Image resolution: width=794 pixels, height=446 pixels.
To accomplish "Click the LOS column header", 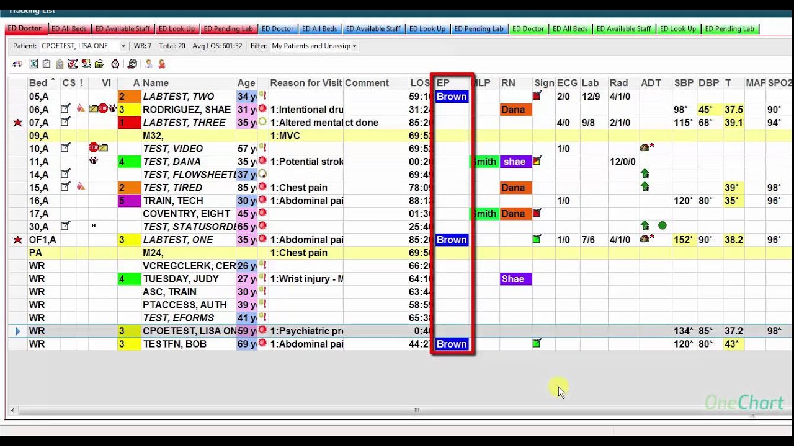I will 421,83.
